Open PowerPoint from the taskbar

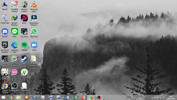(83, 97)
